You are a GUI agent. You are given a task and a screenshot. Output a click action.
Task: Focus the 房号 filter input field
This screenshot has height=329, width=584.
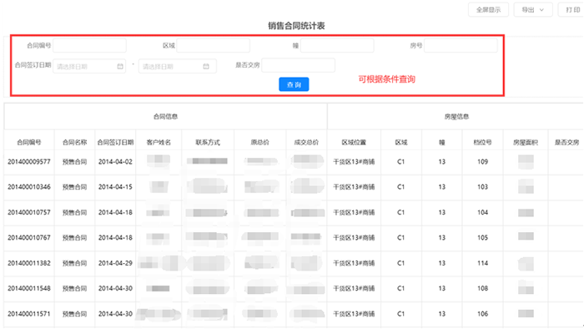(461, 45)
